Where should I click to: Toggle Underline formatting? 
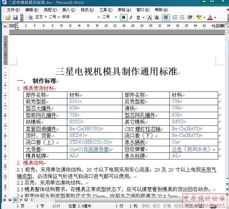tap(138, 17)
